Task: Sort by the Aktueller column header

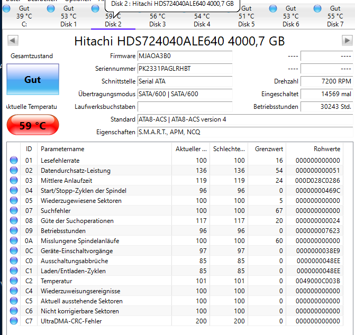Action: (191, 149)
